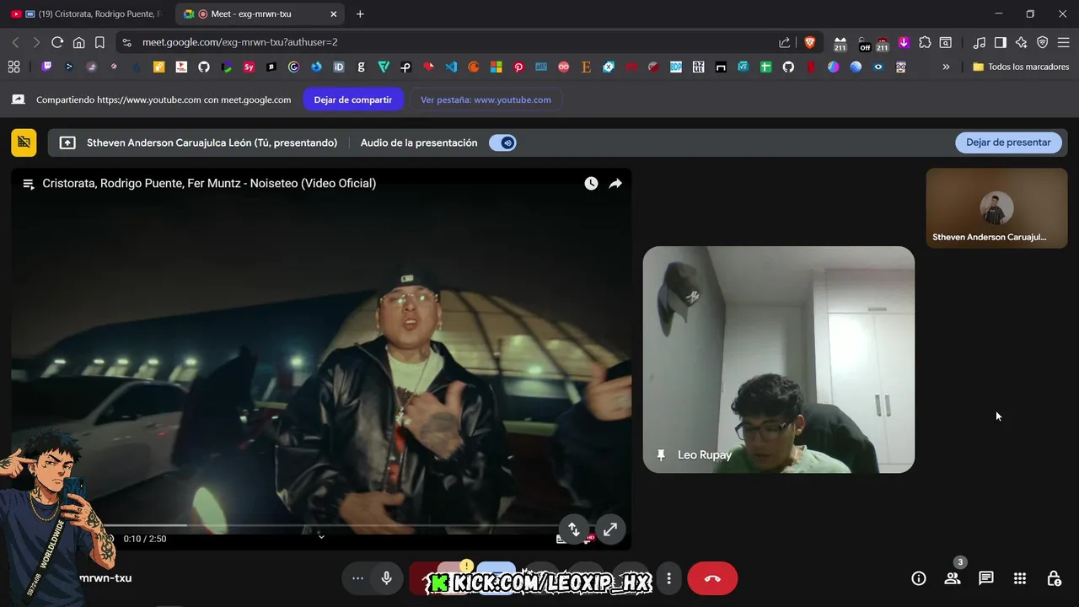Click the yellow presentation icon at top left of Meet
Viewport: 1079px width, 607px height.
click(x=24, y=142)
